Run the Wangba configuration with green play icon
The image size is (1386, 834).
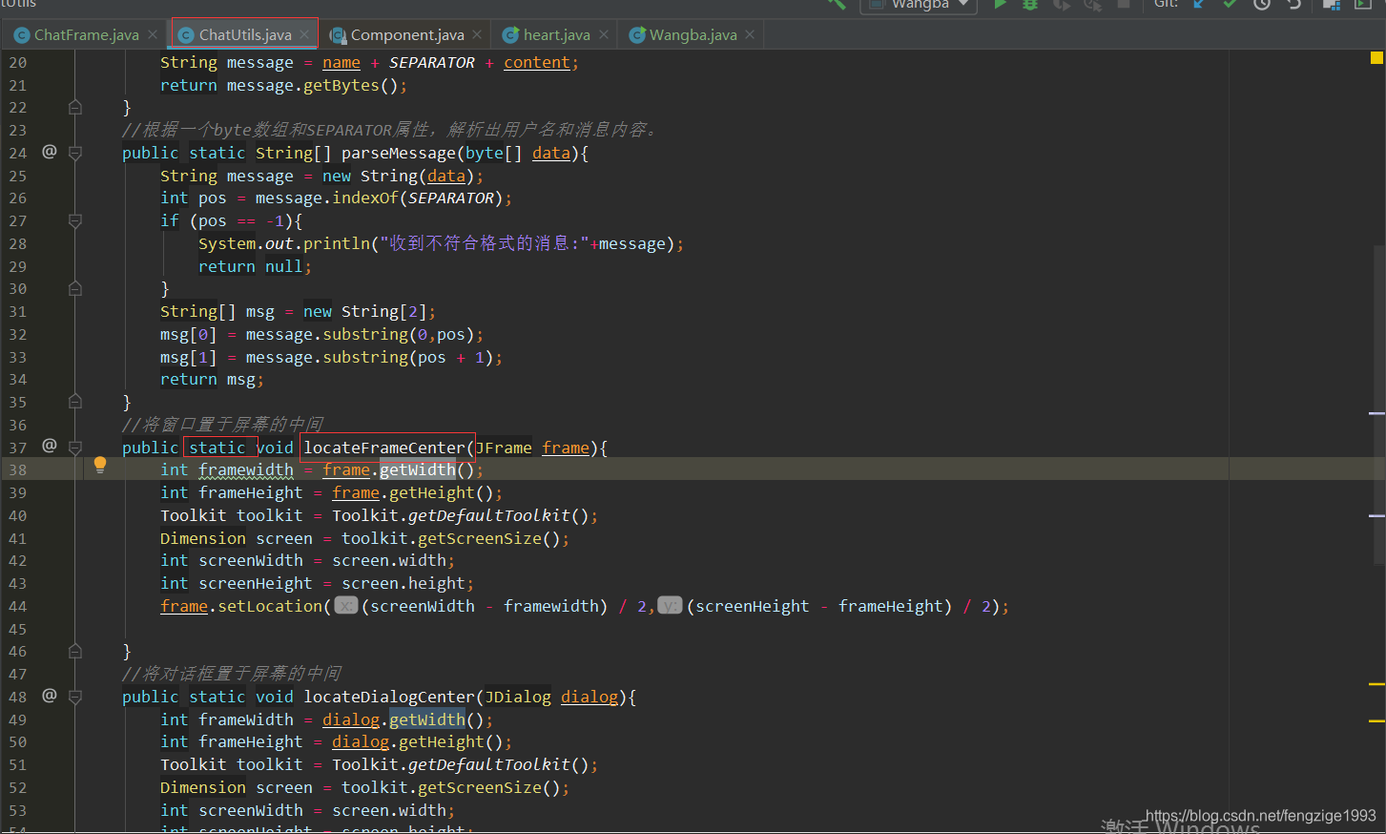[x=1000, y=4]
